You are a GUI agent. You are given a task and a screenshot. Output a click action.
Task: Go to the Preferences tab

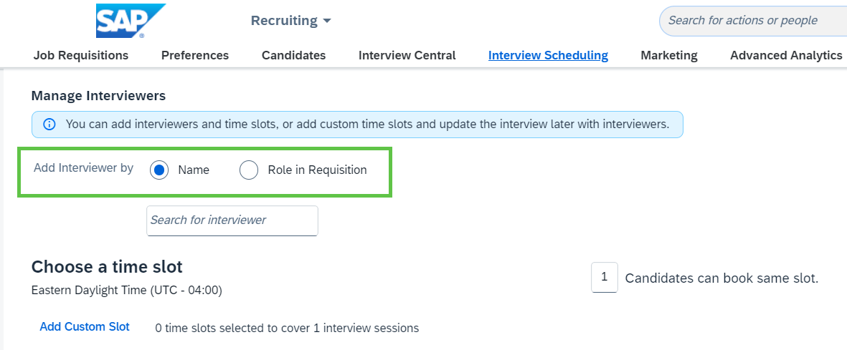tap(195, 55)
